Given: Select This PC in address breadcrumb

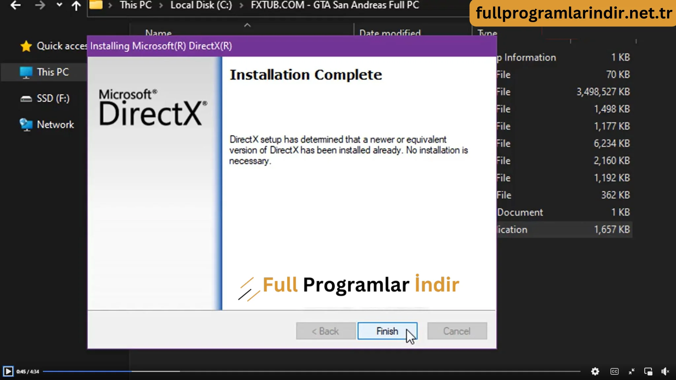Looking at the screenshot, I should 136,5.
